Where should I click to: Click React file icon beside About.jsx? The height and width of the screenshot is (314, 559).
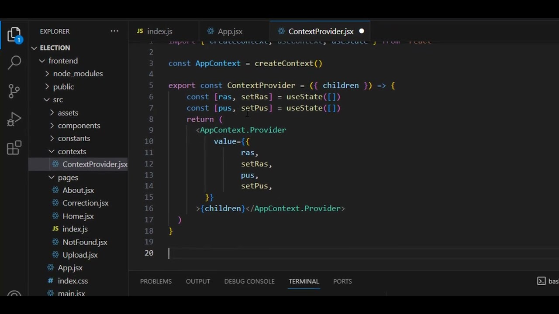click(55, 190)
